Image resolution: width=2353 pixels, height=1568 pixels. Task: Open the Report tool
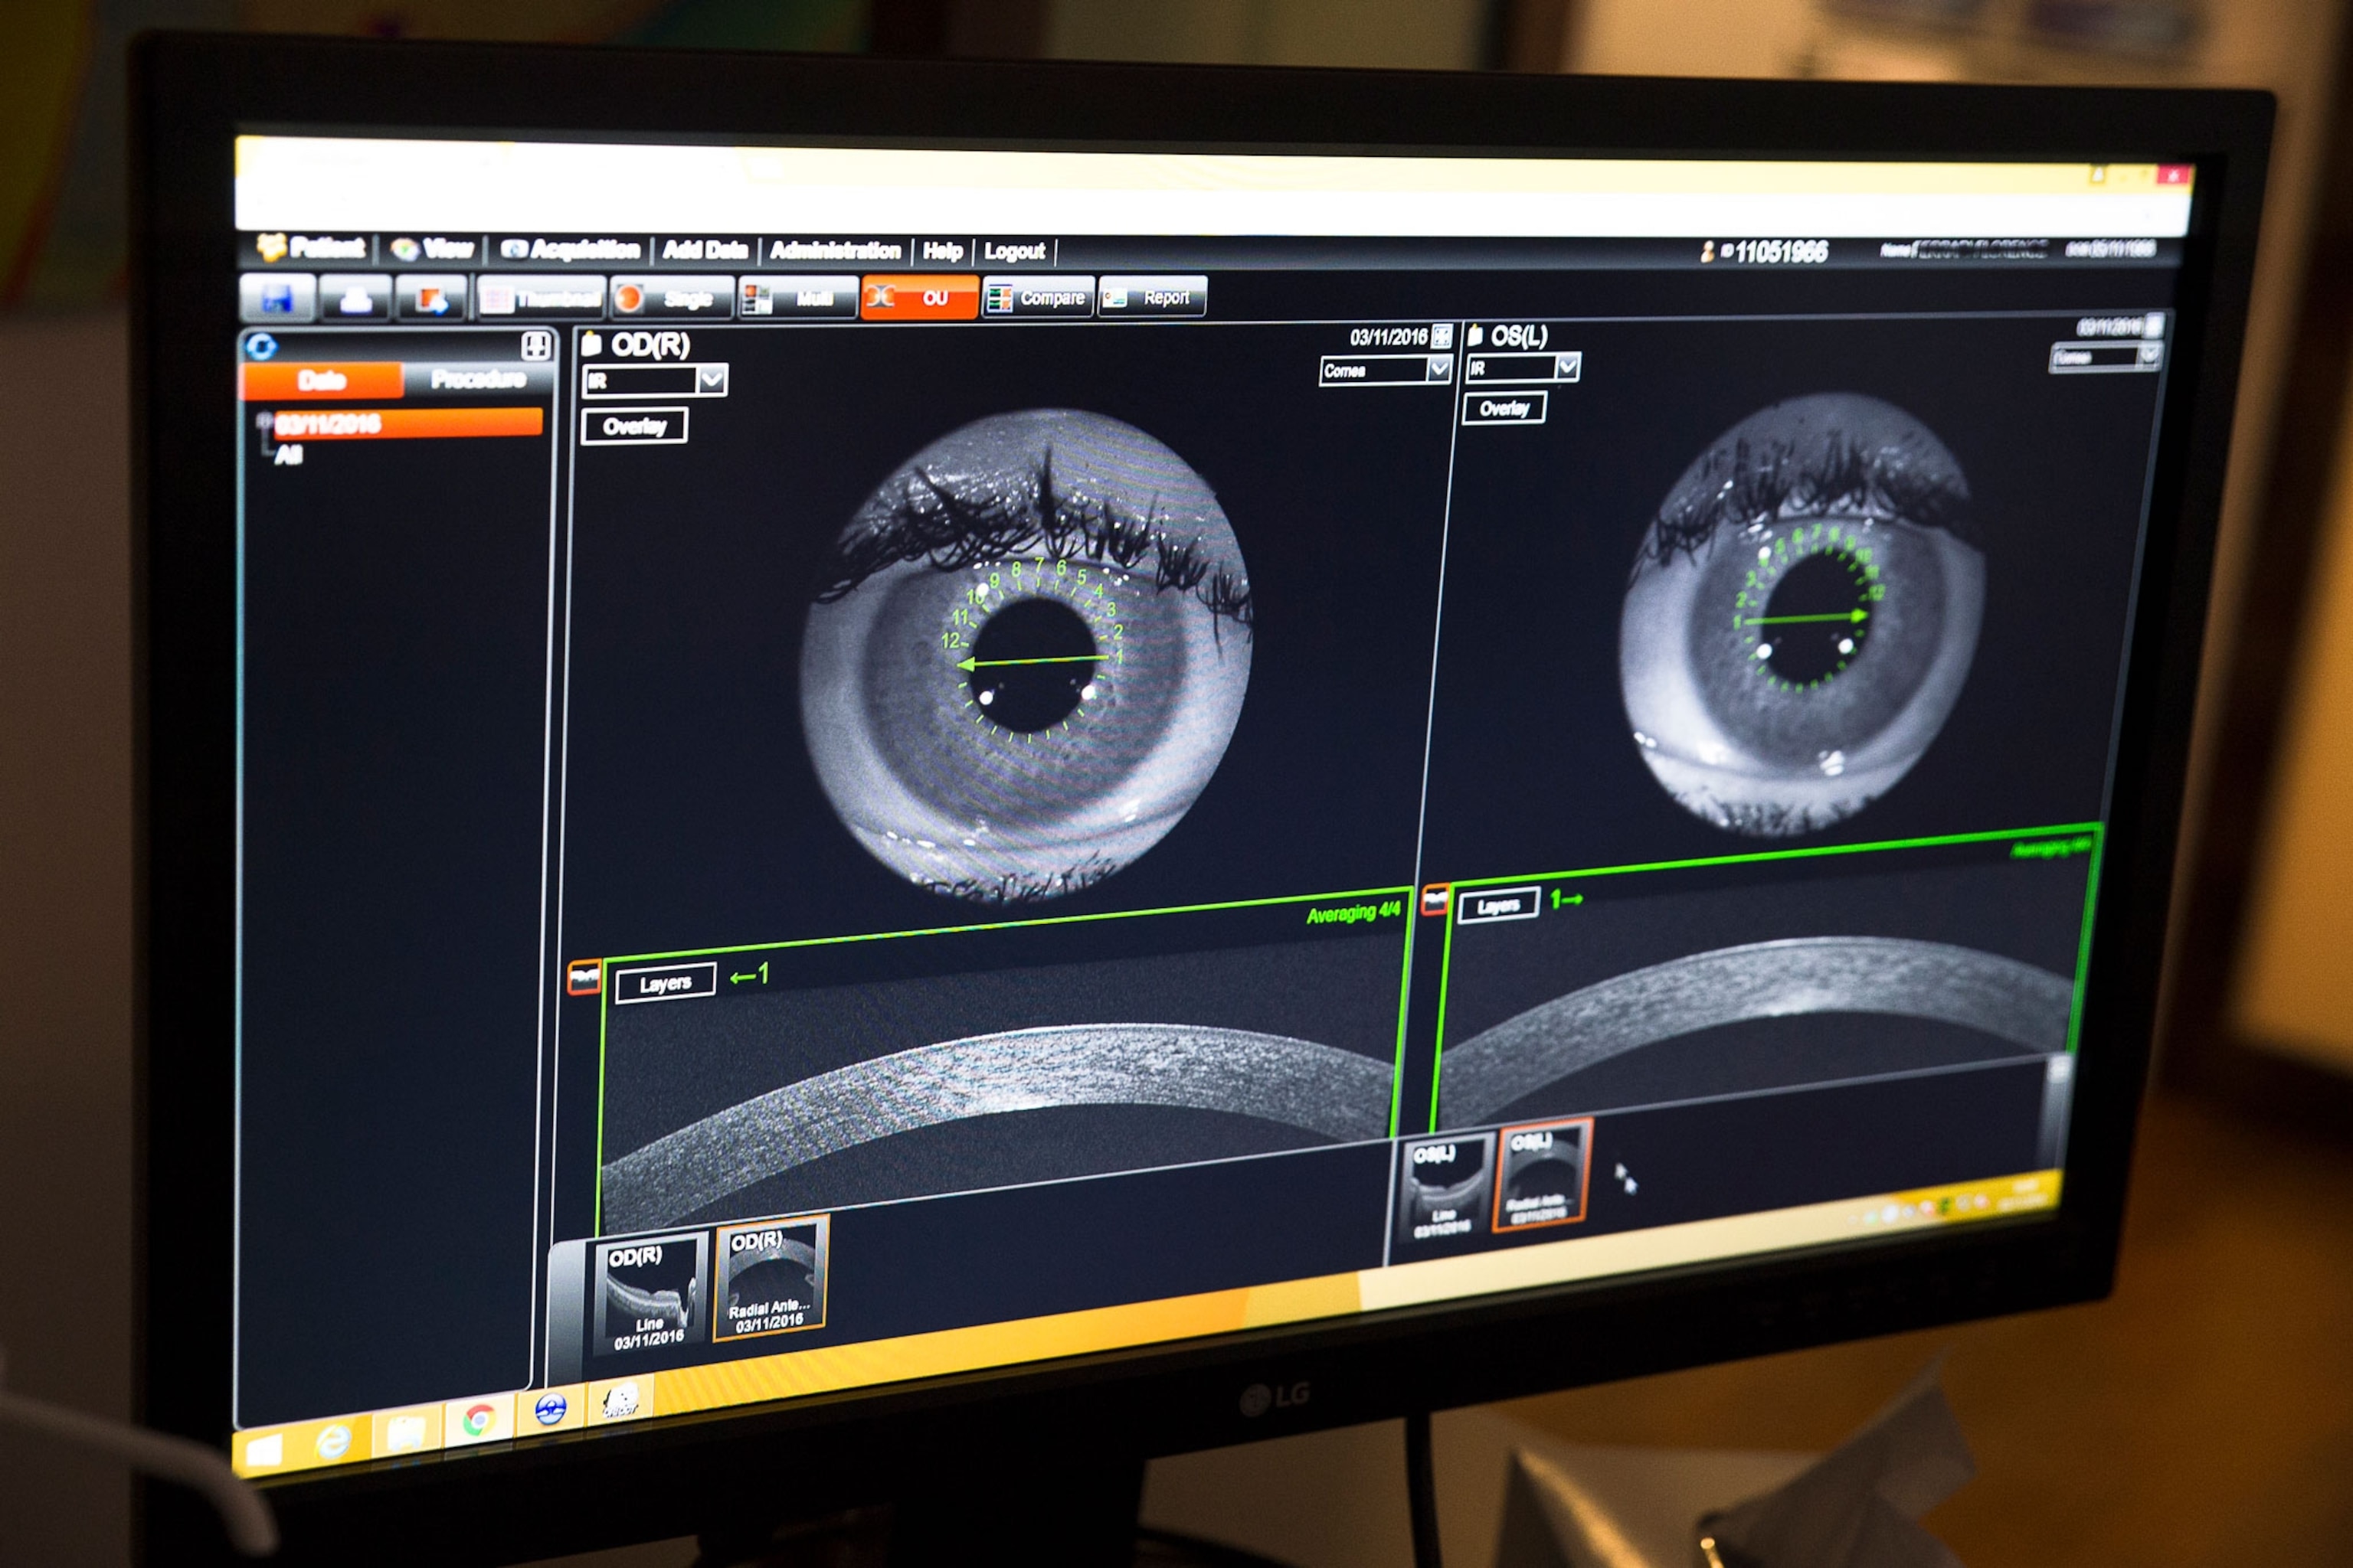tap(1153, 297)
